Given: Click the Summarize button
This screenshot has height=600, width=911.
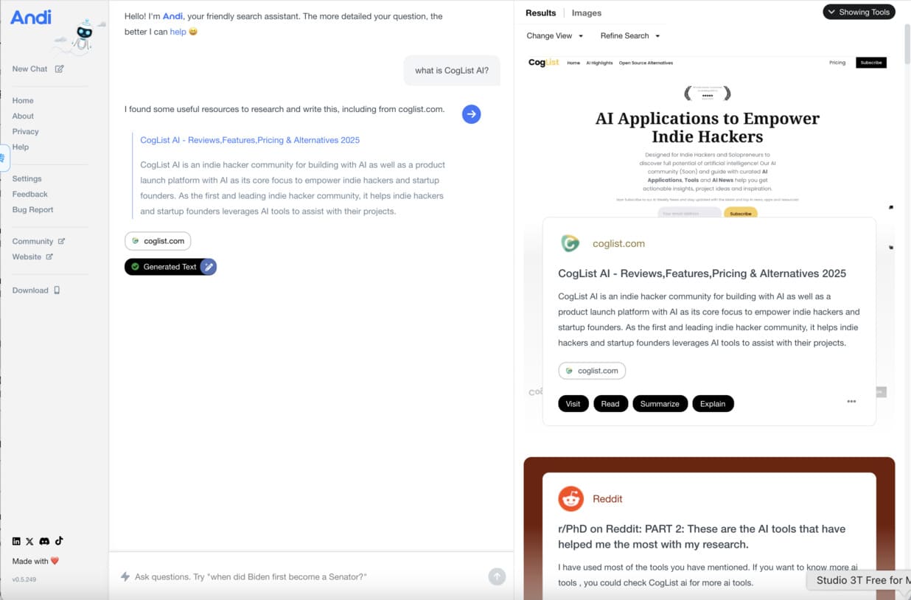Looking at the screenshot, I should click(660, 404).
